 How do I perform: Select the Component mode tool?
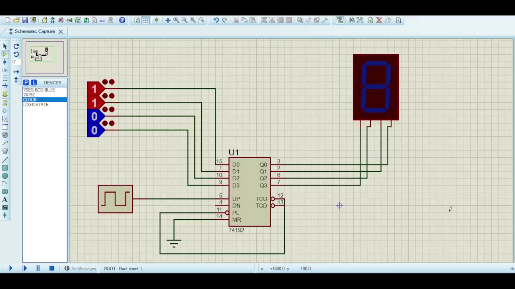pyautogui.click(x=5, y=54)
